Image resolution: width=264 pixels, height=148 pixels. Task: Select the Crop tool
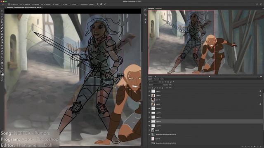[2, 22]
